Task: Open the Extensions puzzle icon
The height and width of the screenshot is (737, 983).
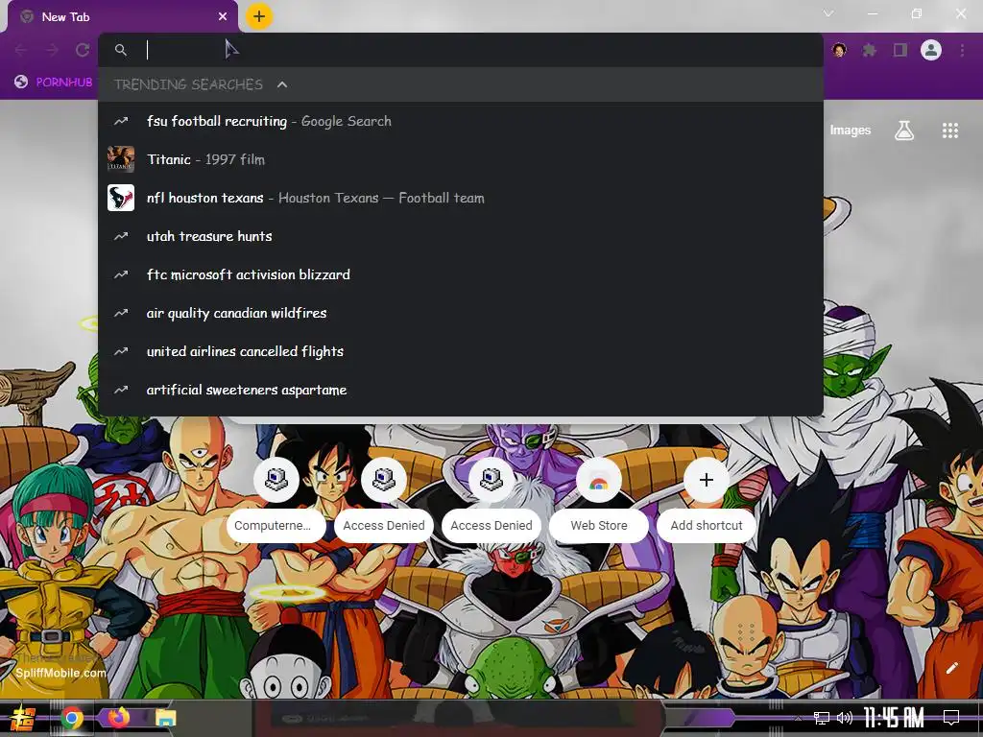Action: [x=869, y=50]
